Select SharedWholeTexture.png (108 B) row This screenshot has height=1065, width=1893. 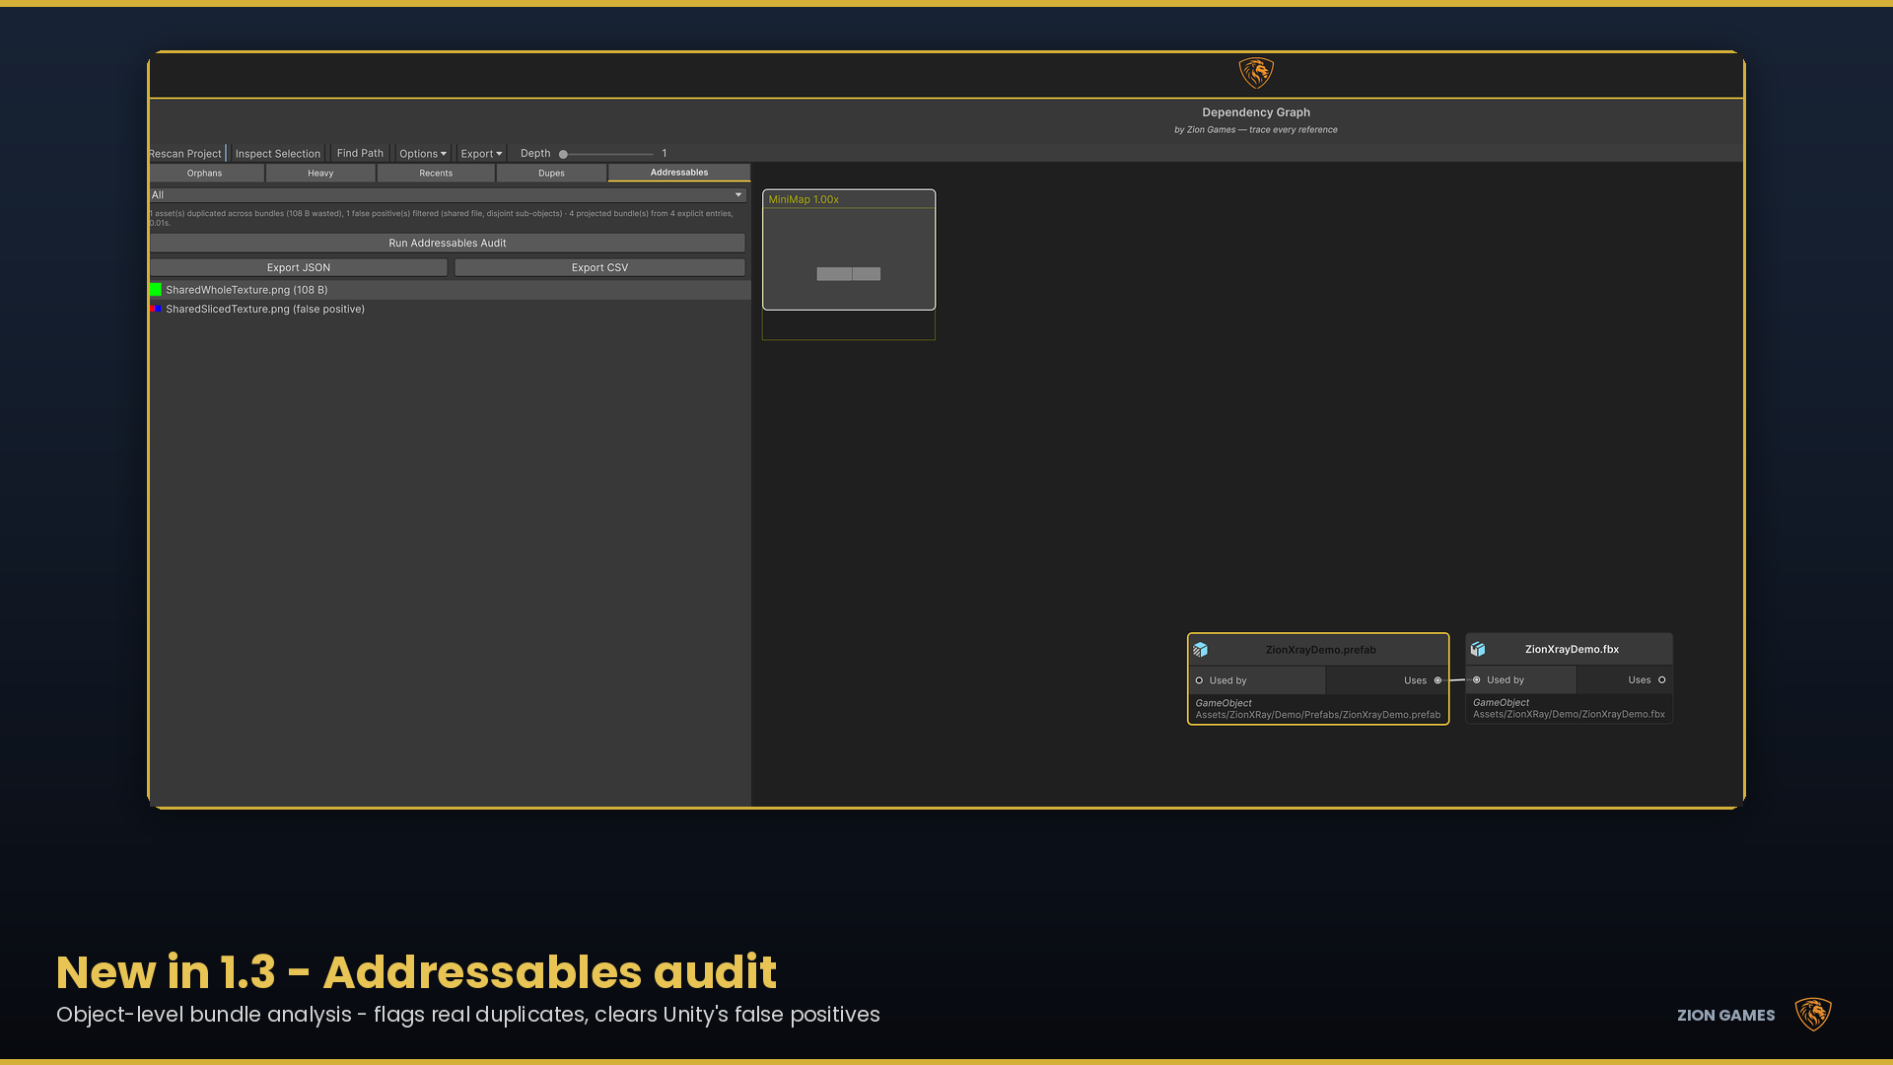[450, 290]
